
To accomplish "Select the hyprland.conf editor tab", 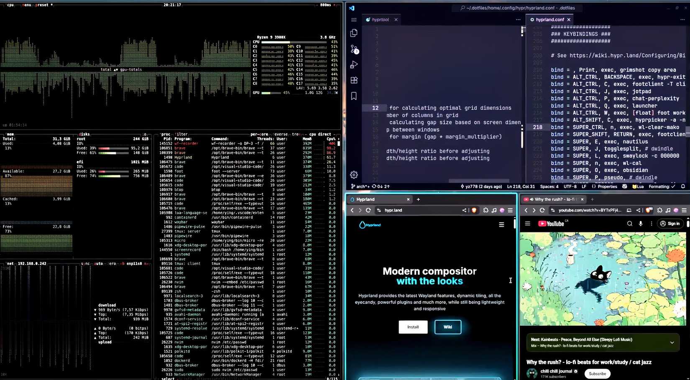I will tap(550, 20).
